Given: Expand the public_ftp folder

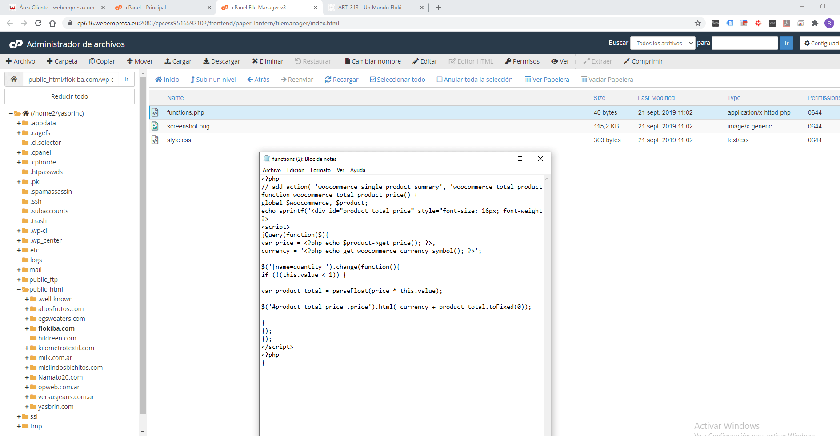Looking at the screenshot, I should [19, 280].
